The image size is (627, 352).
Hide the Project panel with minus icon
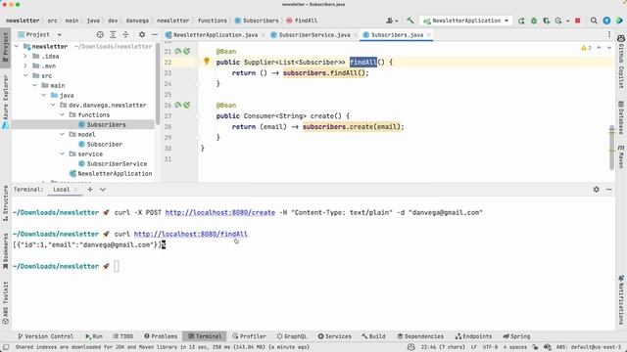tap(155, 35)
